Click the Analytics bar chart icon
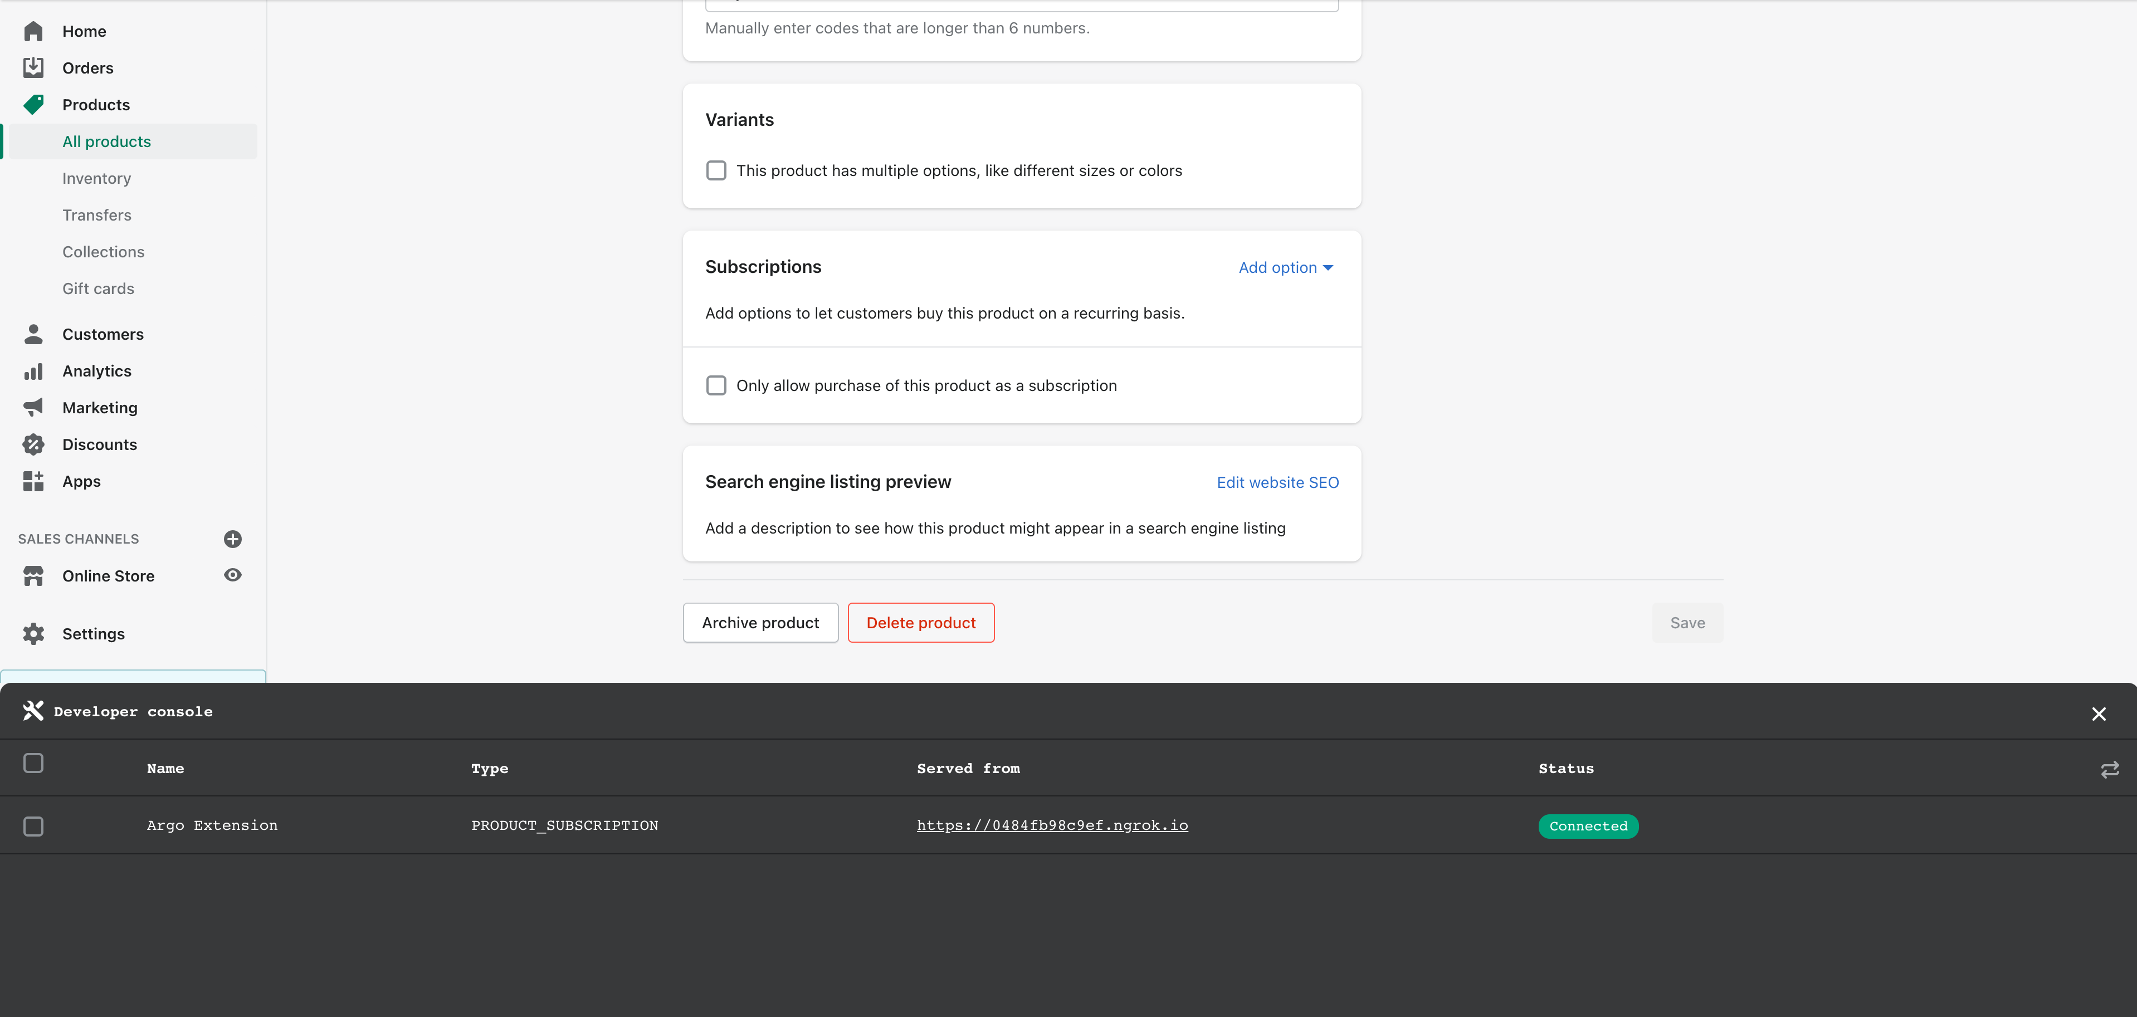This screenshot has height=1017, width=2137. pos(33,371)
